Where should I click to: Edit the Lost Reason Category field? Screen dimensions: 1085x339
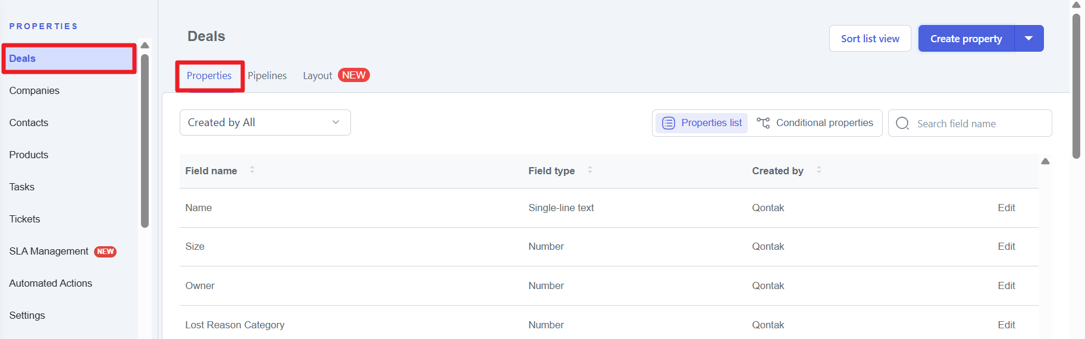click(x=1006, y=325)
